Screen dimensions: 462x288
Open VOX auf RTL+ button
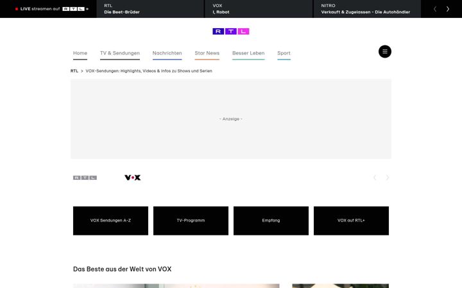coord(351,220)
